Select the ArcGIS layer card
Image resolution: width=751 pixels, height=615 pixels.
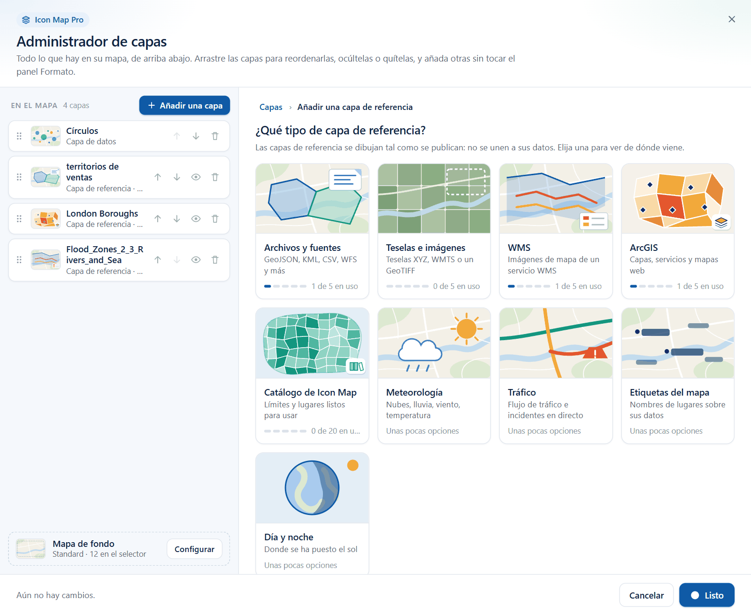coord(678,231)
